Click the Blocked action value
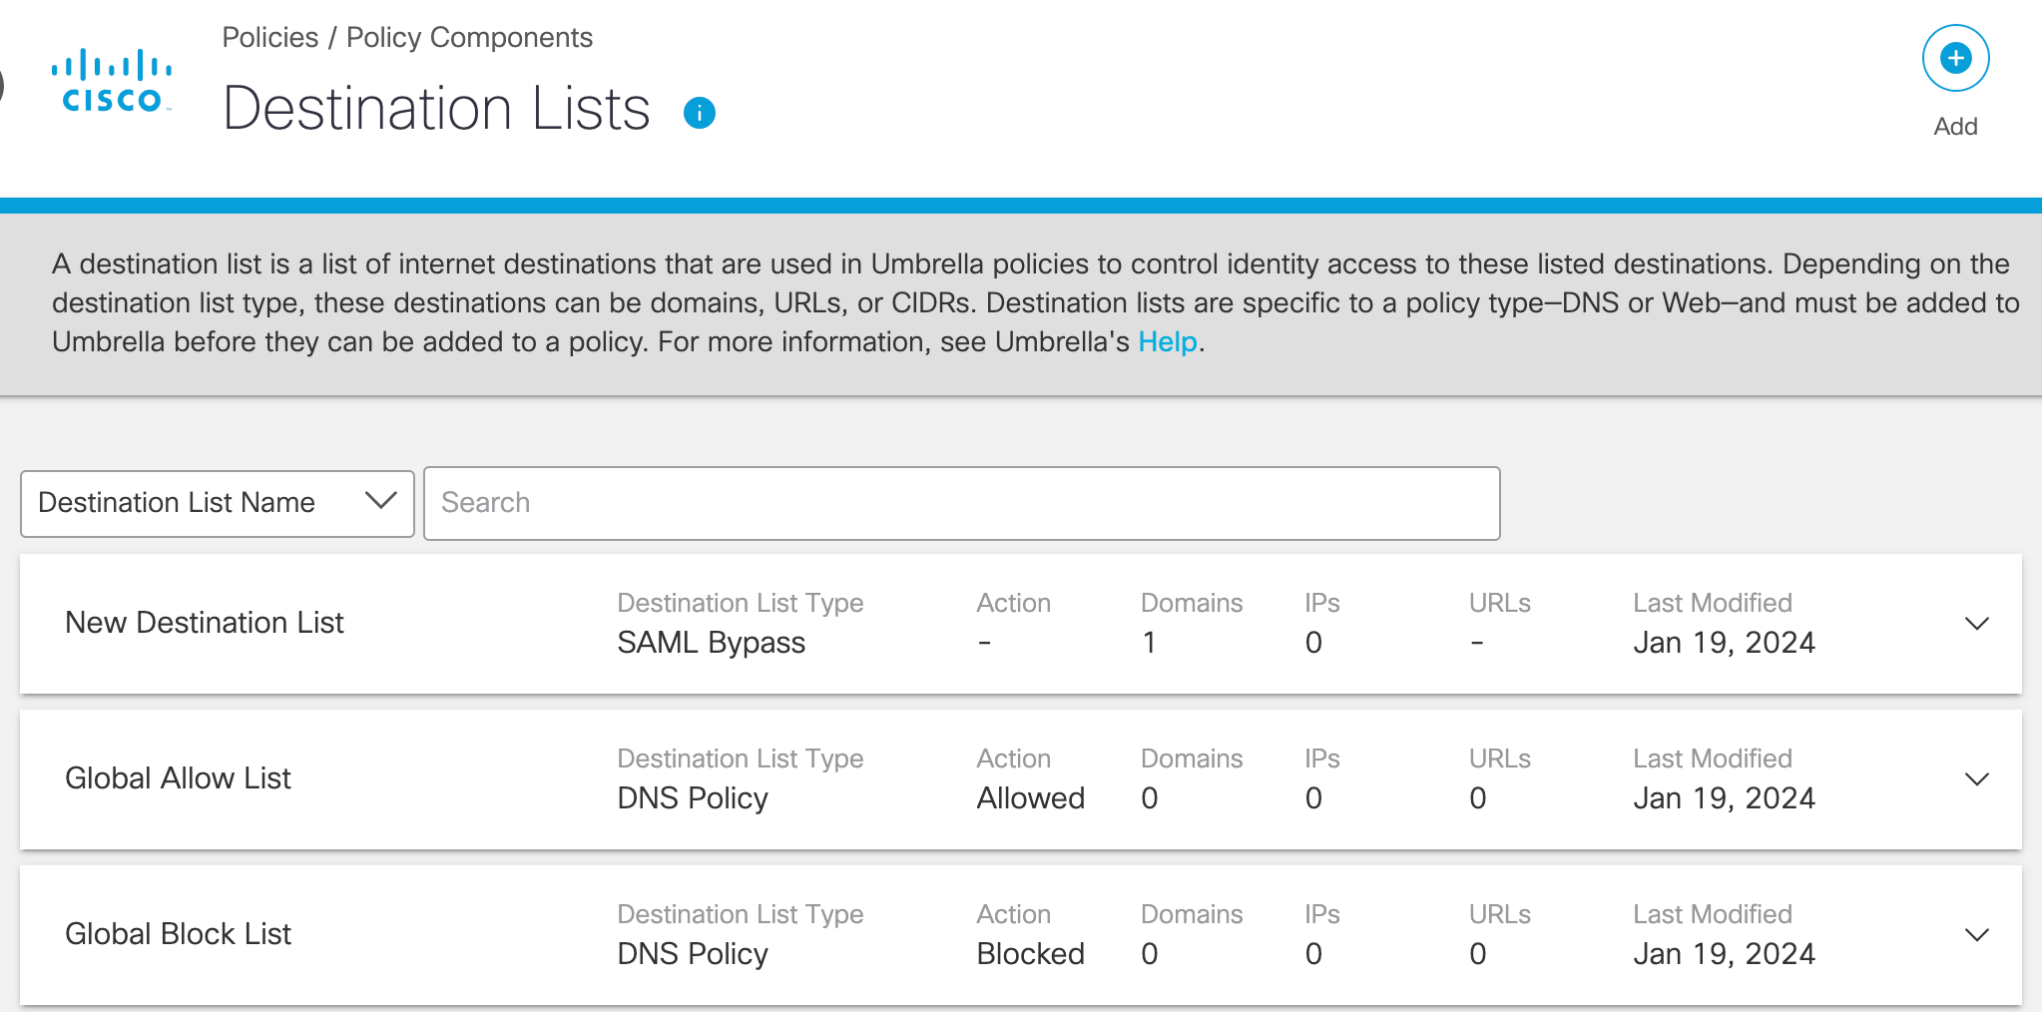This screenshot has width=2042, height=1012. [1030, 954]
